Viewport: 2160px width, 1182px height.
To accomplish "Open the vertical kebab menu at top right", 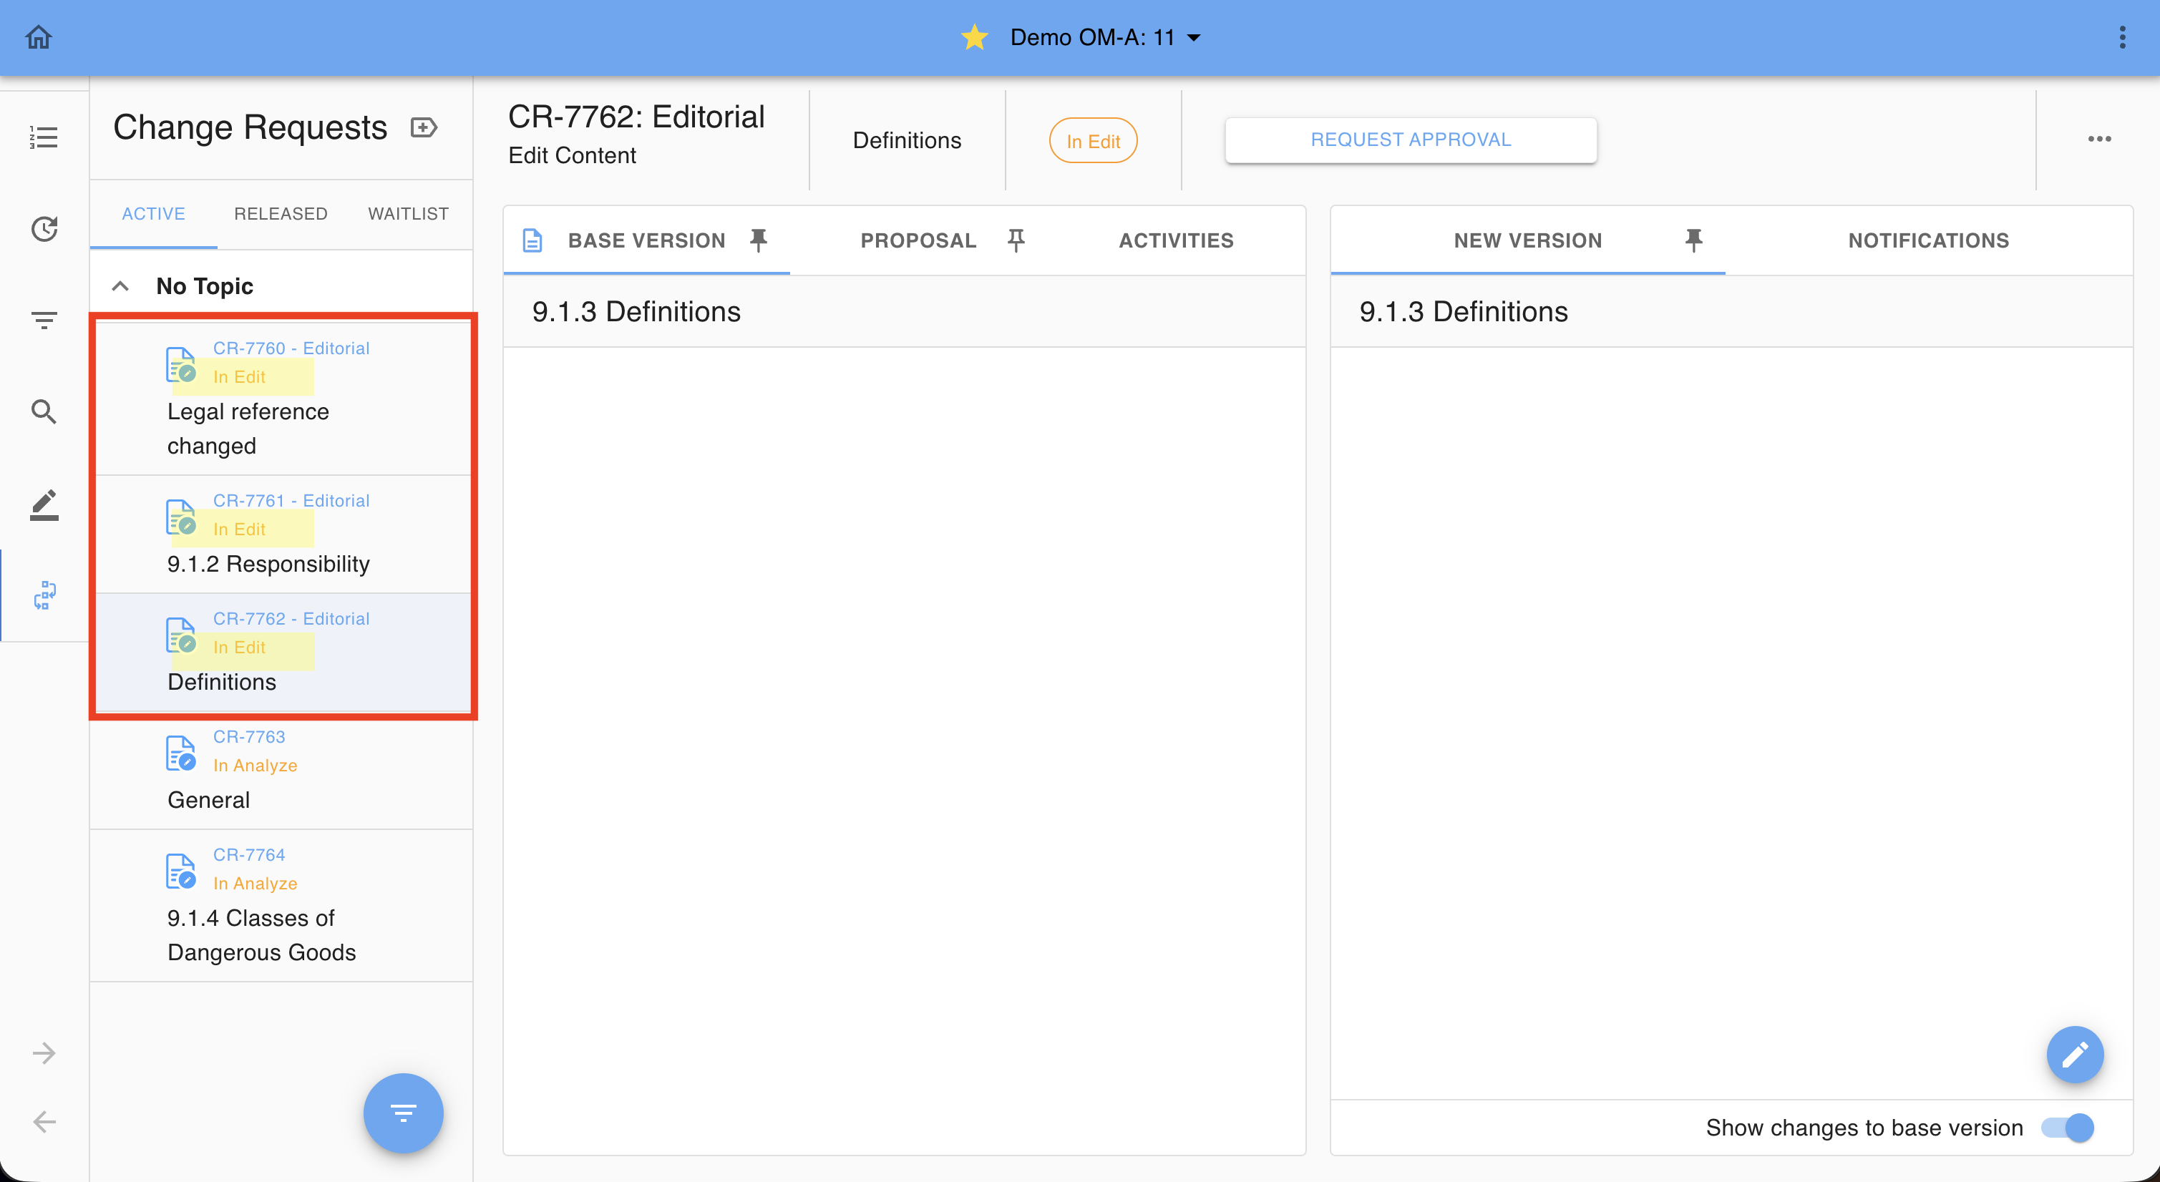I will [x=2122, y=37].
